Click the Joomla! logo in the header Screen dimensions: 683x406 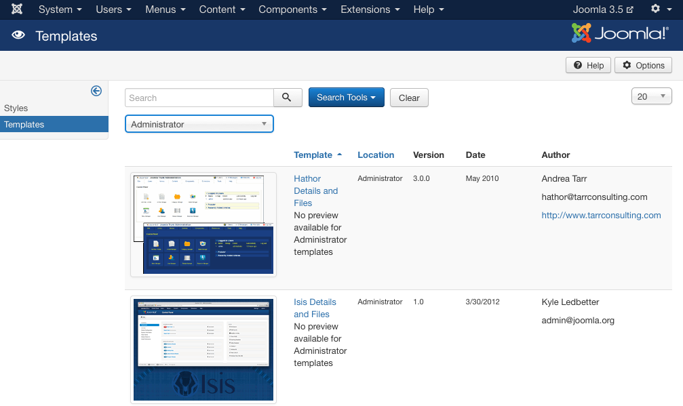[x=620, y=33]
